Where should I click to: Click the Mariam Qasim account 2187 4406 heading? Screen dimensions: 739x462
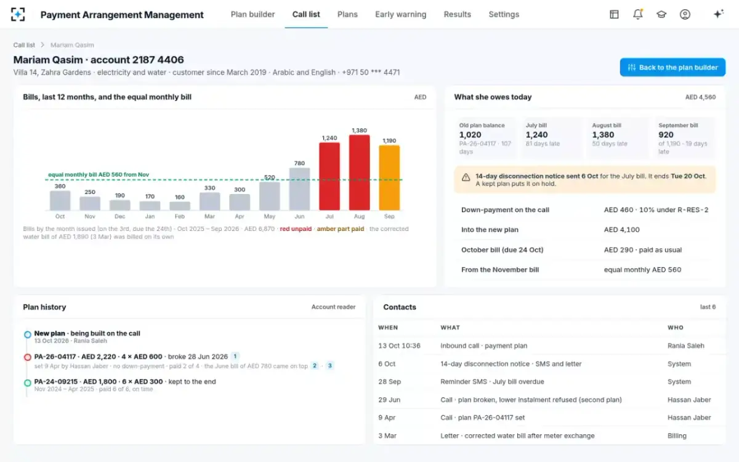click(99, 60)
